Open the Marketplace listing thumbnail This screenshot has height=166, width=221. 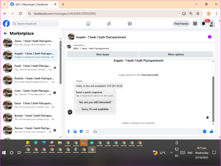pos(69,46)
